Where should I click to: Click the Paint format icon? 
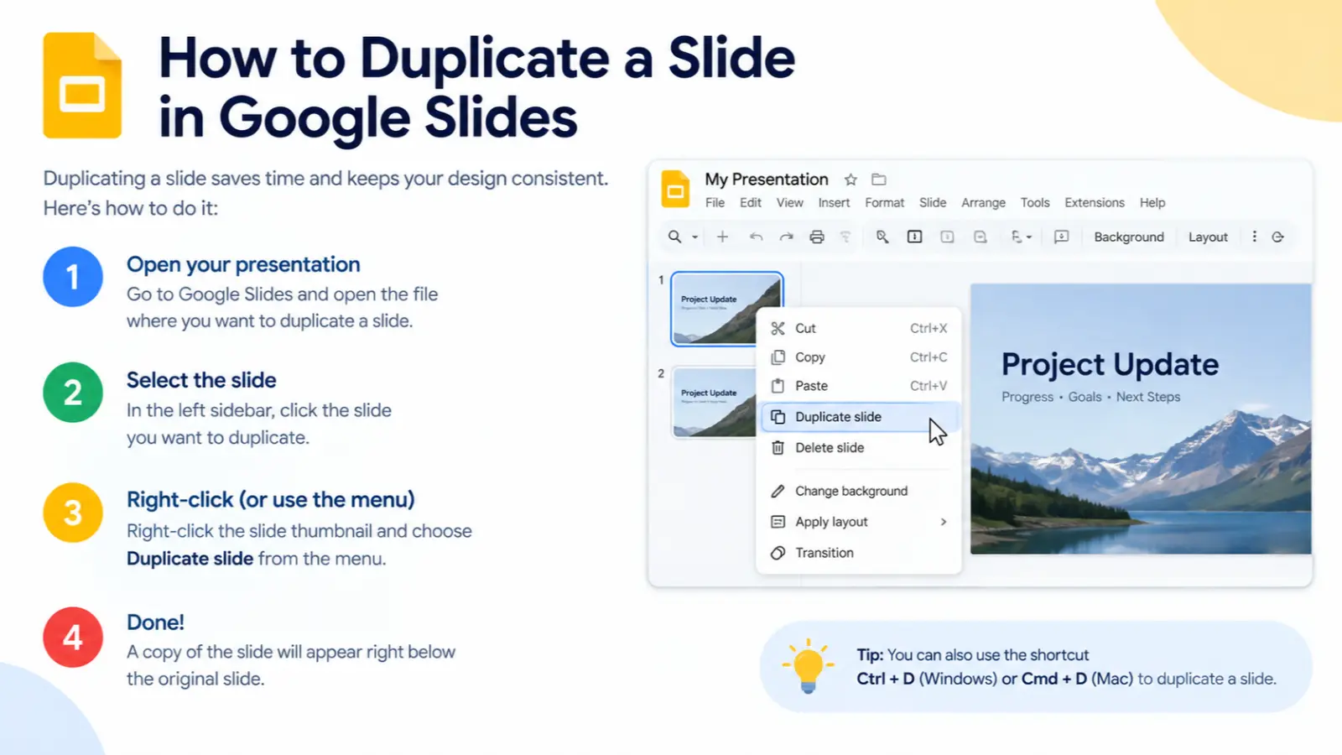[845, 237]
